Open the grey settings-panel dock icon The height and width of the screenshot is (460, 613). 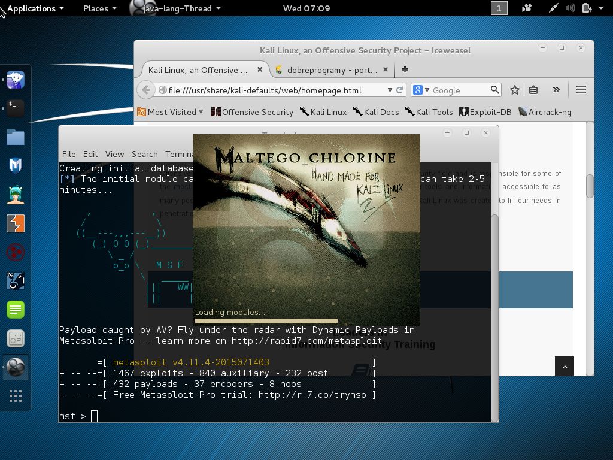tap(15, 338)
